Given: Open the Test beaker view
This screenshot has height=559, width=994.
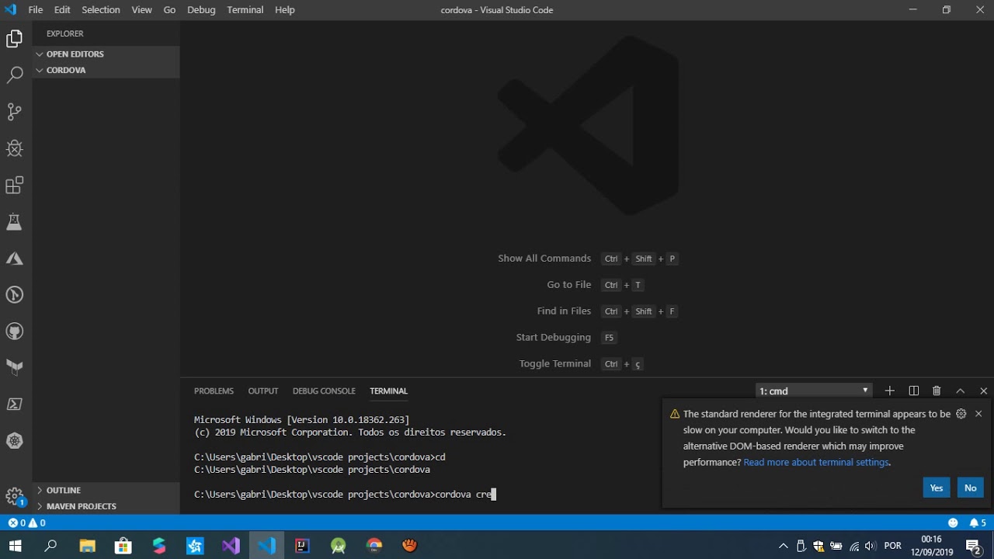Looking at the screenshot, I should 15,222.
